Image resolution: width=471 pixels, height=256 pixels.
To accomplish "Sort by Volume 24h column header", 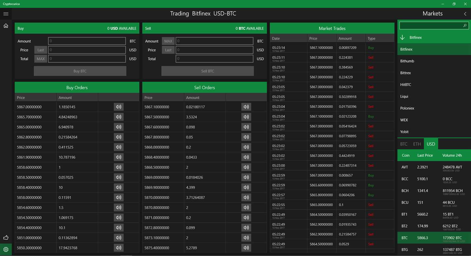I will click(x=452, y=155).
